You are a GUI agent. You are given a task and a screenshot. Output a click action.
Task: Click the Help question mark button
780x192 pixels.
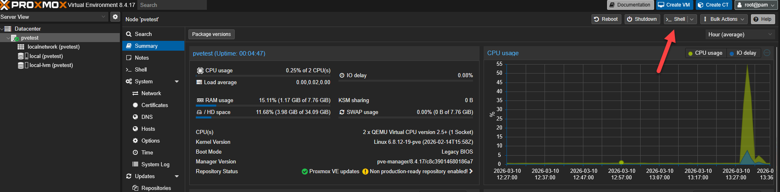coord(762,19)
